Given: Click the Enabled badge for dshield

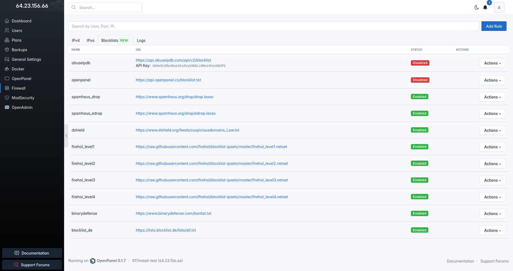Looking at the screenshot, I should tap(420, 130).
